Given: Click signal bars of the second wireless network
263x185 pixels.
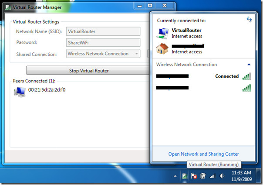Looking at the screenshot, I should coord(246,88).
